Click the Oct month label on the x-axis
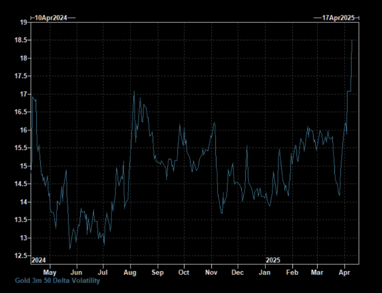This screenshot has height=293, width=382. coord(184,272)
